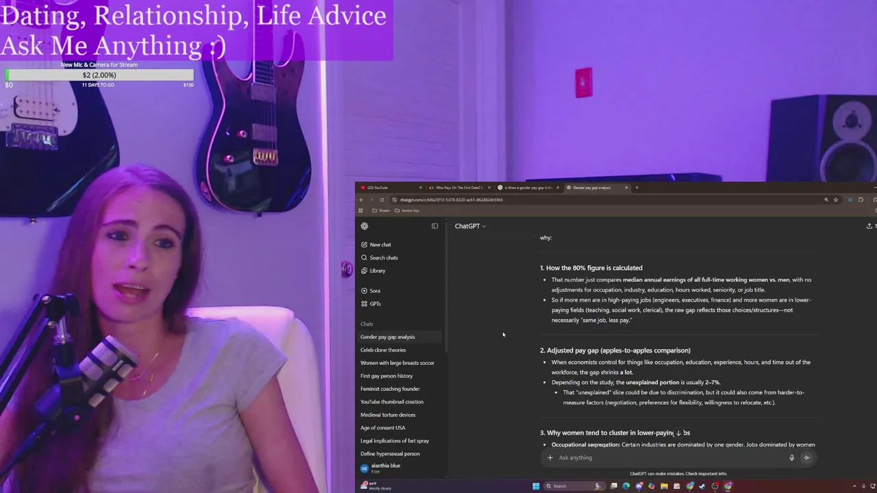Open a new browser tab with plus

click(637, 188)
